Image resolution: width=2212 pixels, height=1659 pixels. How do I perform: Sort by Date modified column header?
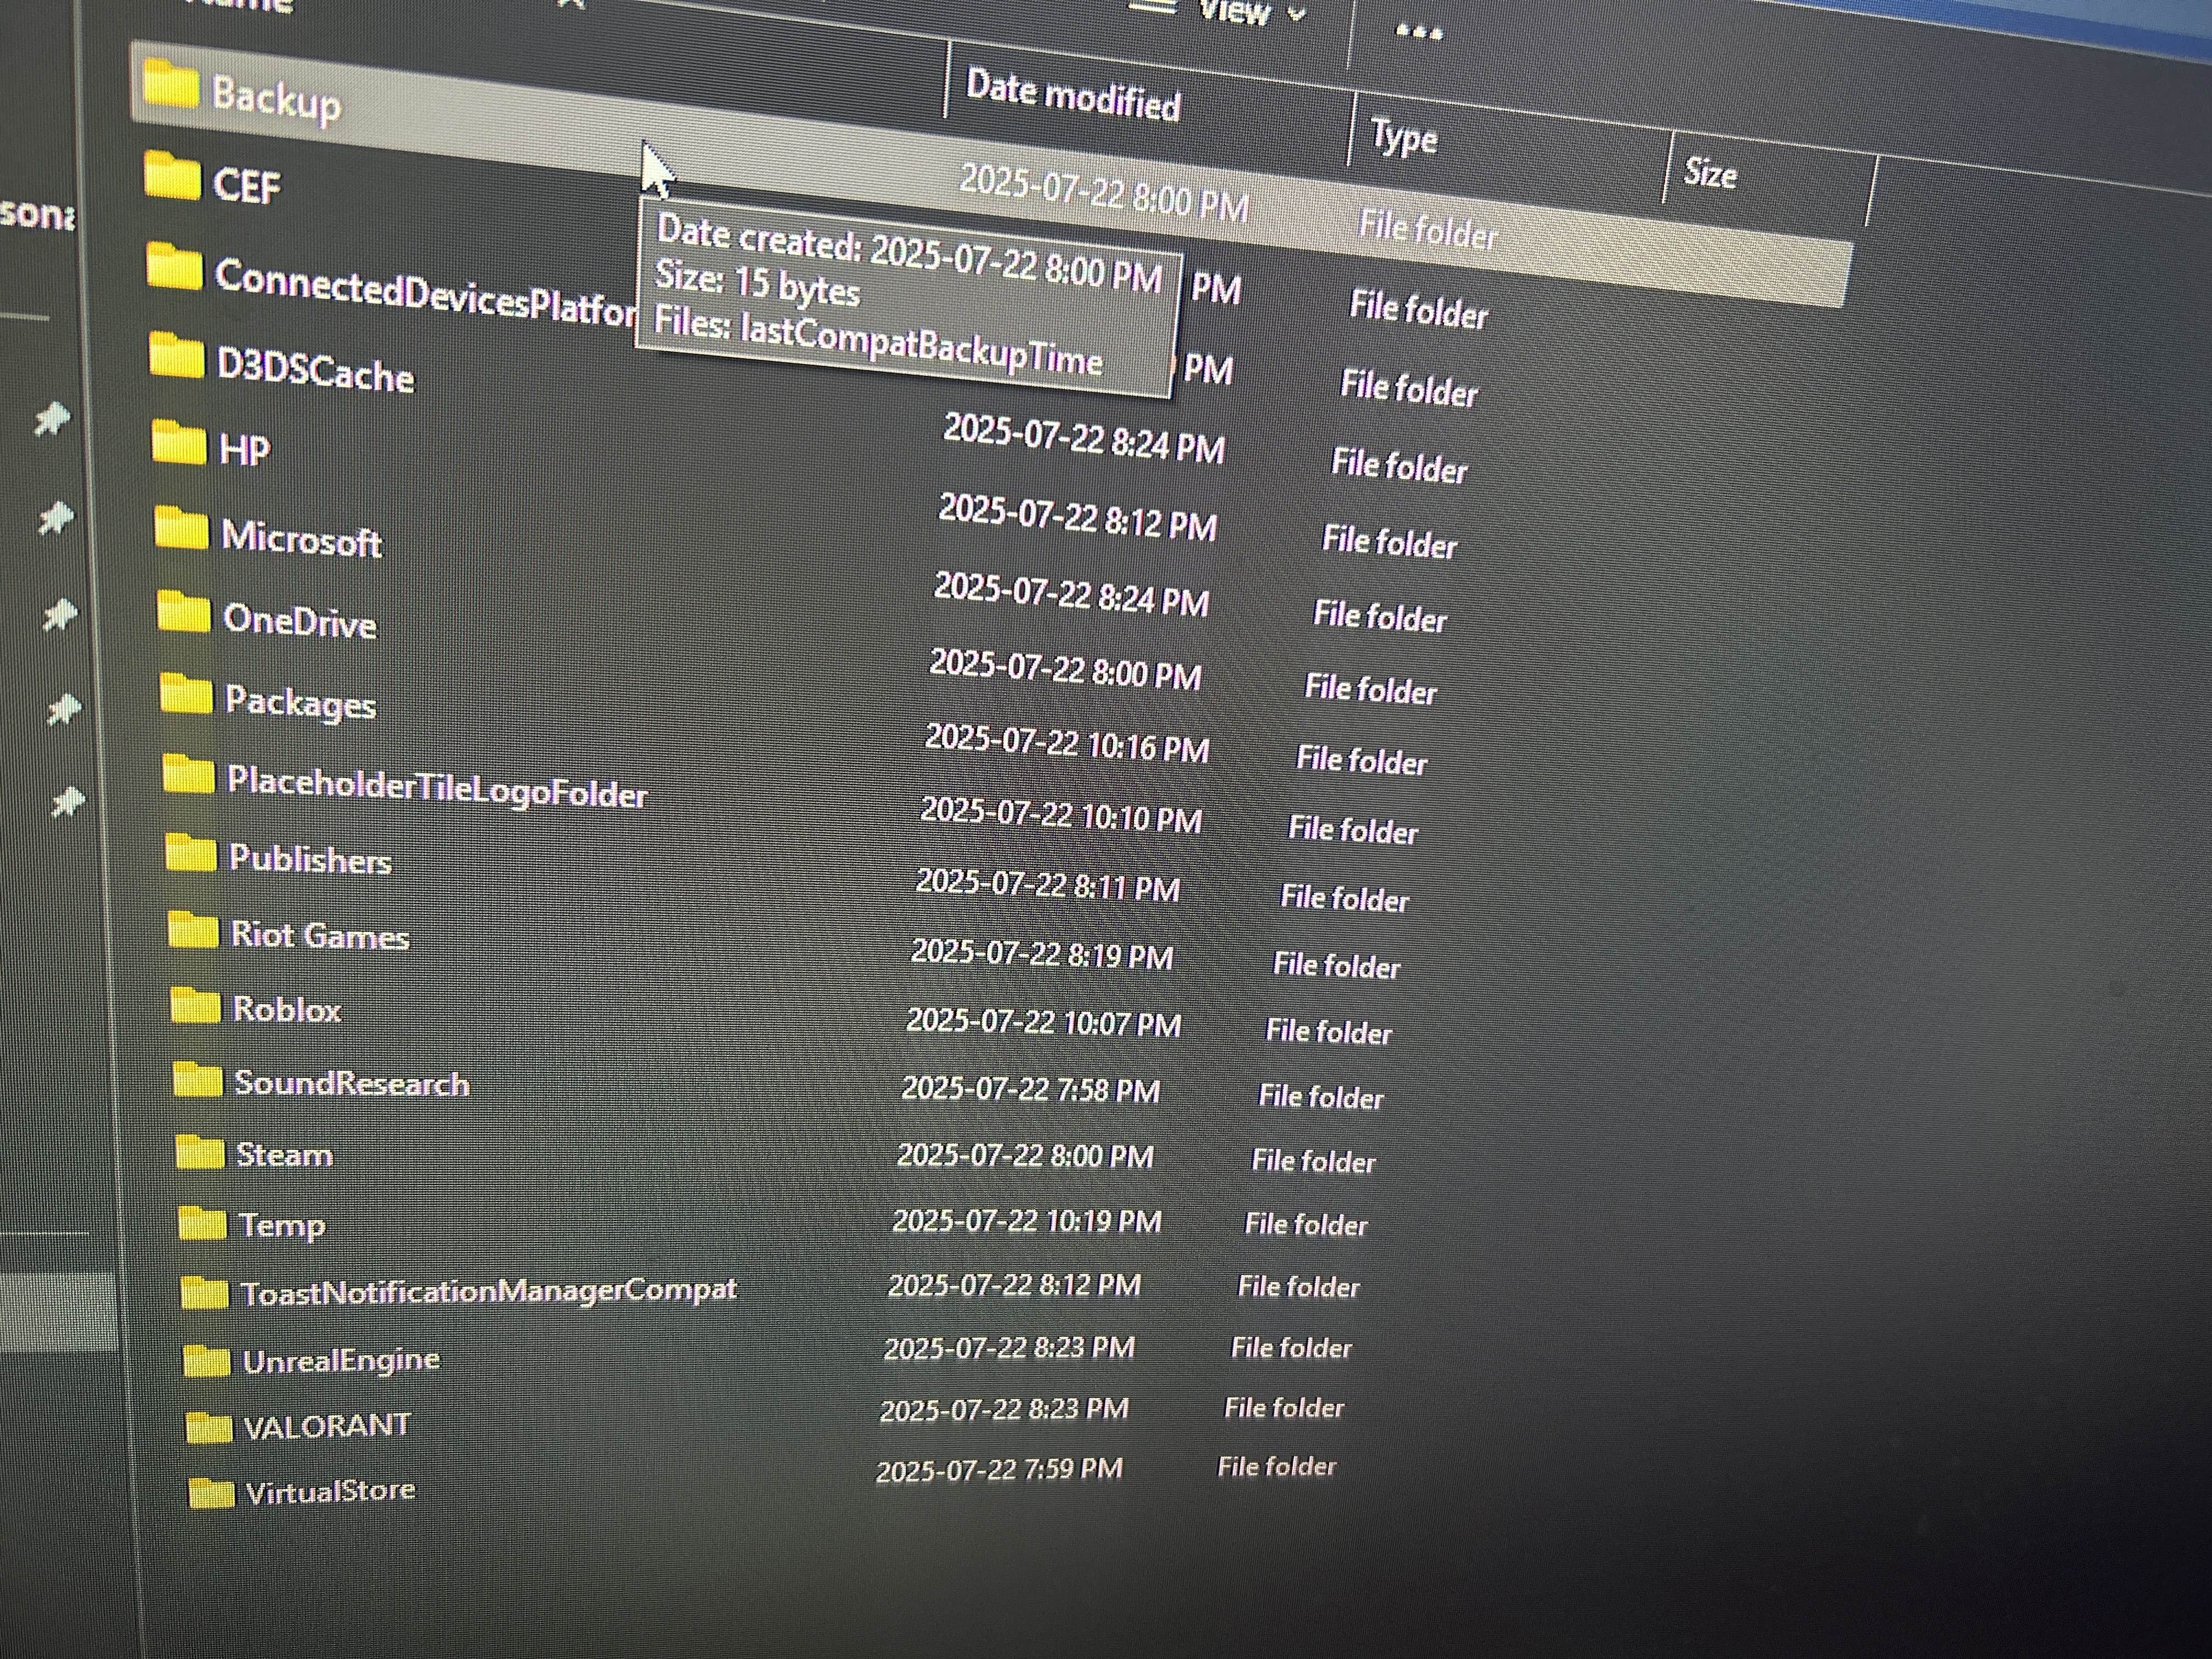pyautogui.click(x=1073, y=97)
